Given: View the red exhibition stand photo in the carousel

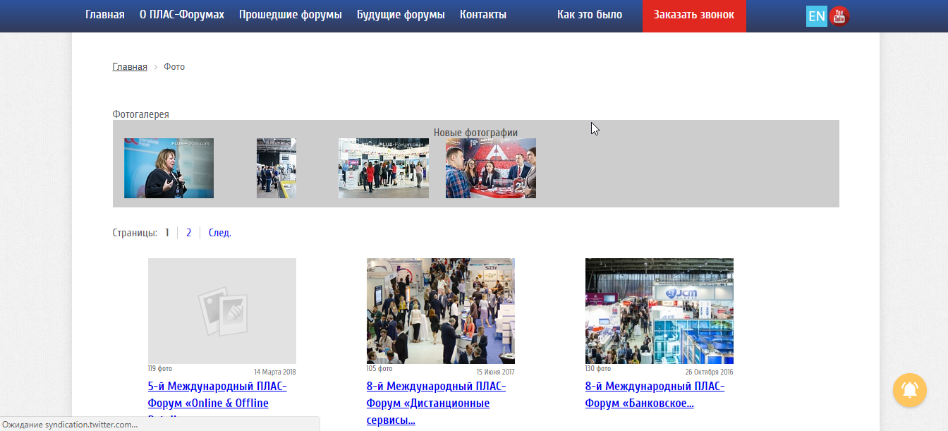Looking at the screenshot, I should pos(490,168).
